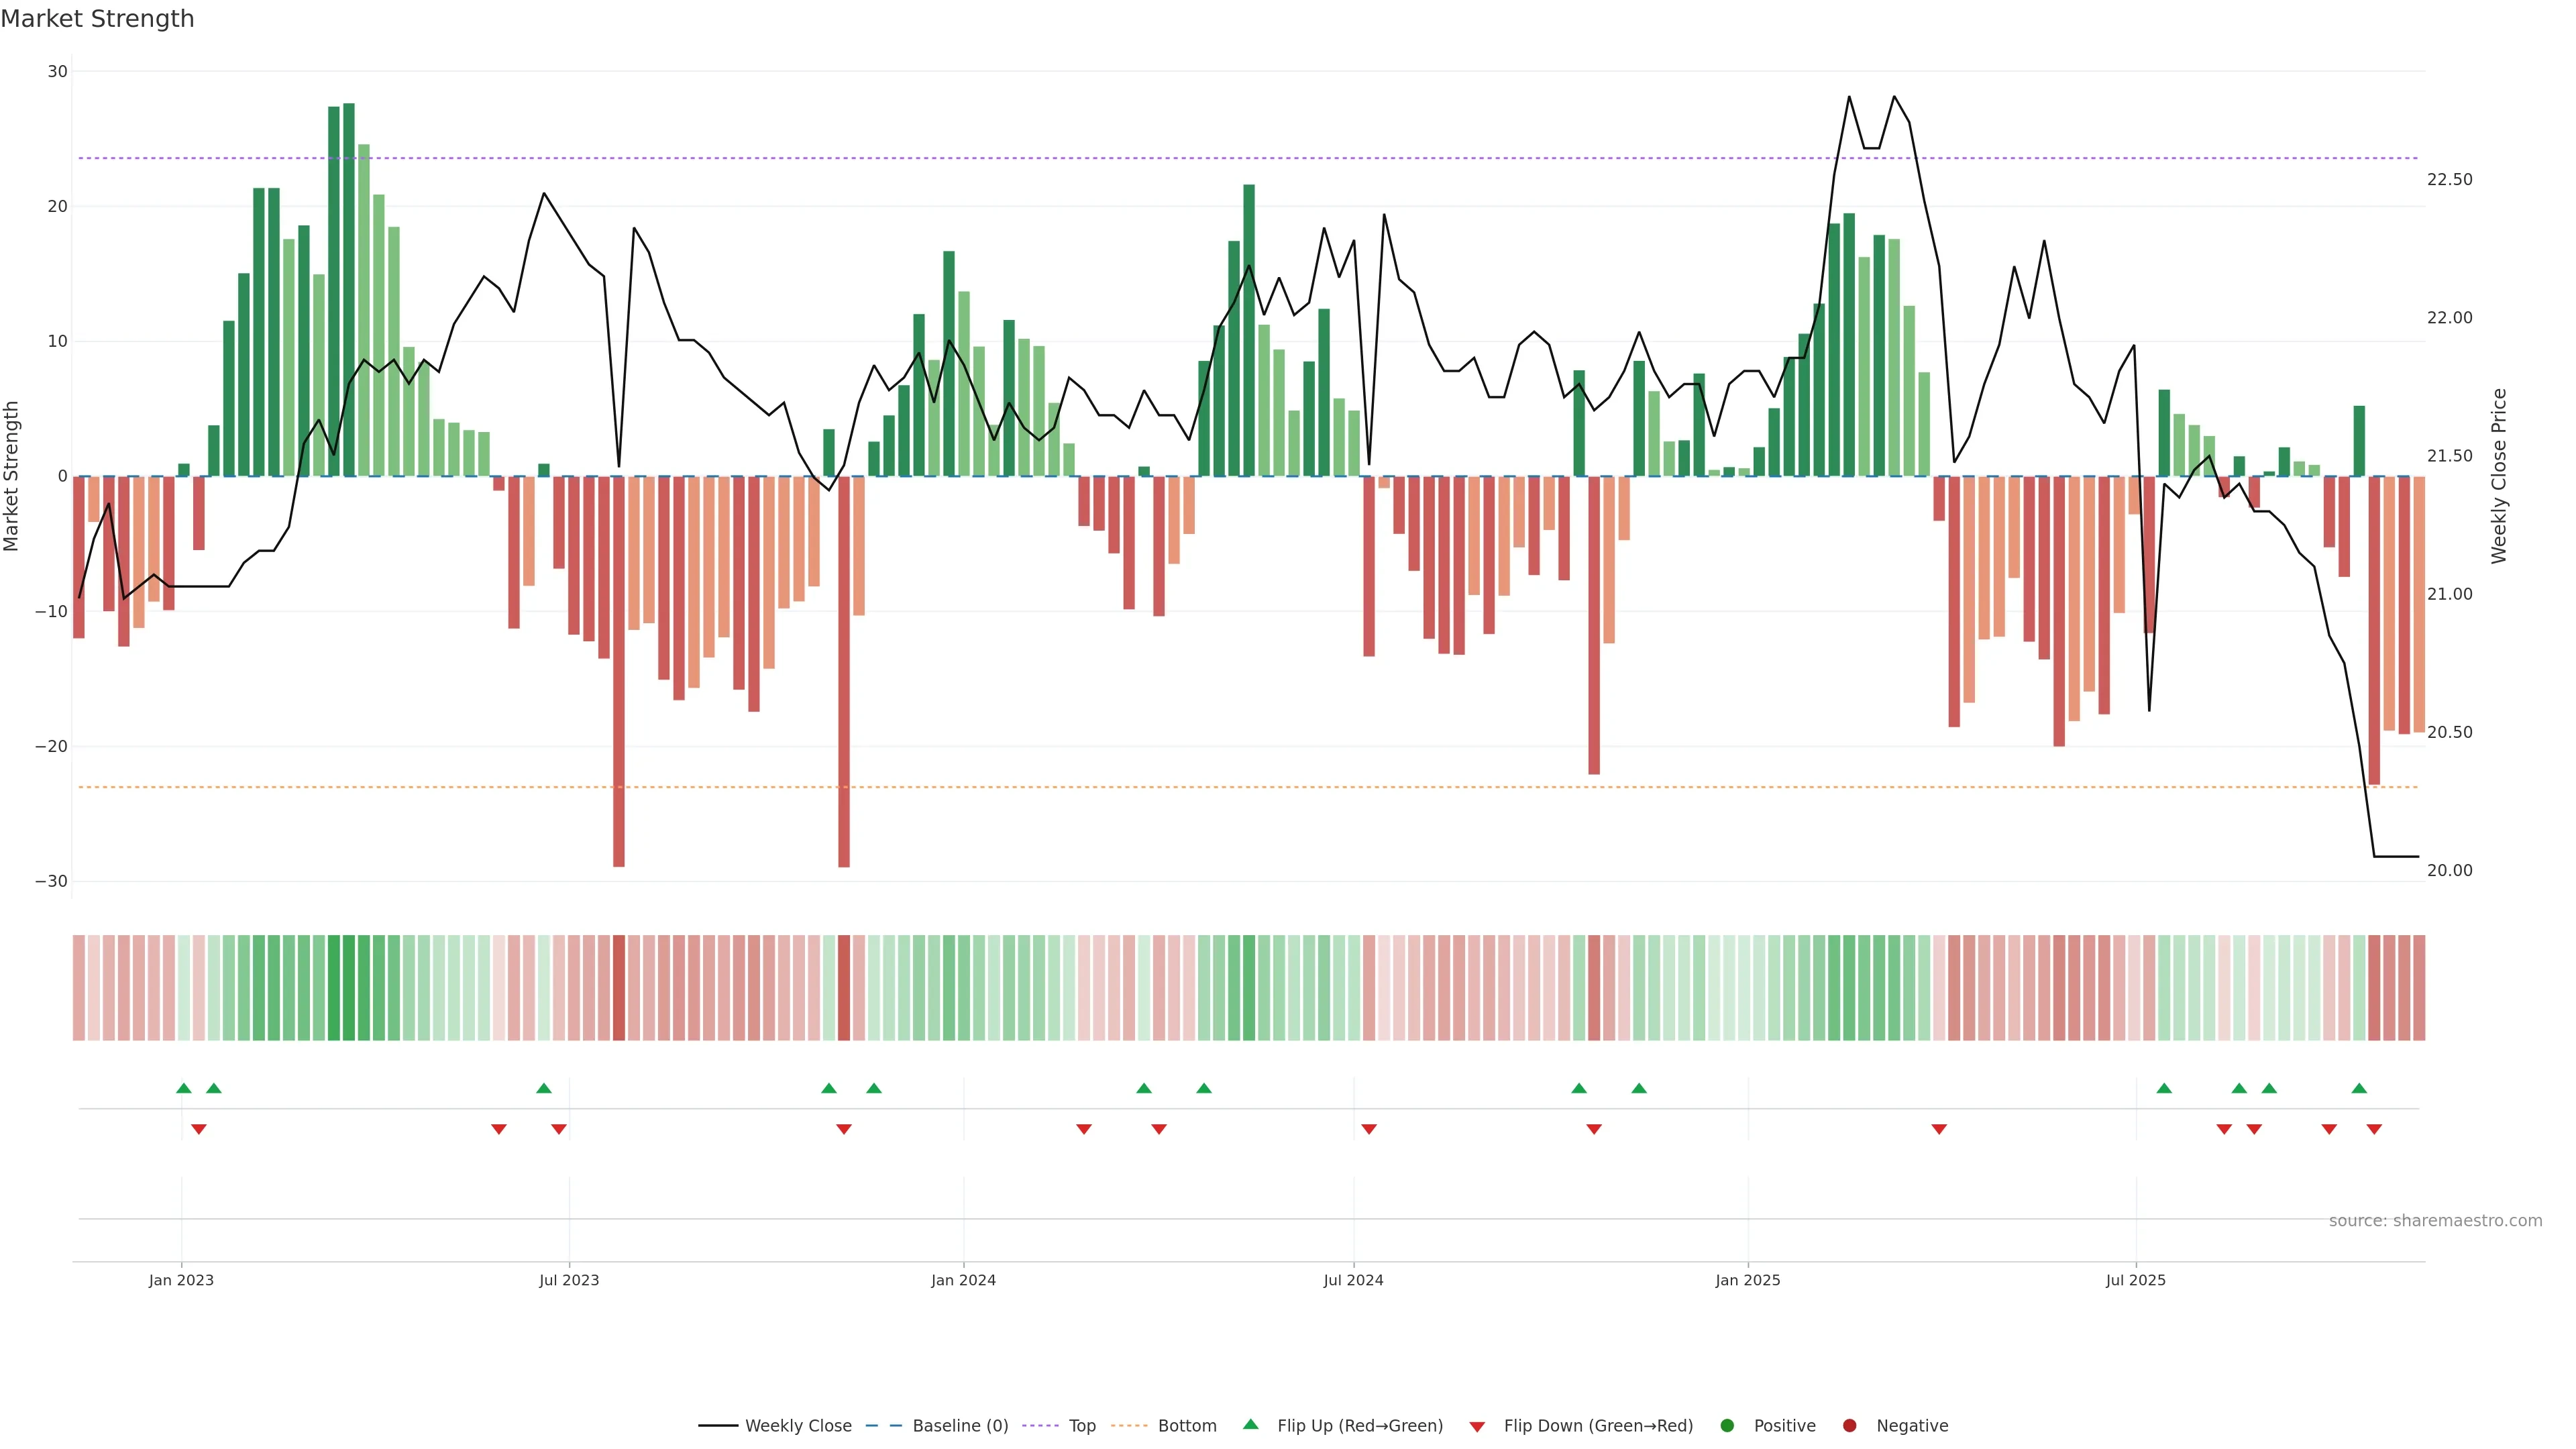Click Flip Down red triangle legend icon
This screenshot has width=2576, height=1449.
pos(1477,1426)
